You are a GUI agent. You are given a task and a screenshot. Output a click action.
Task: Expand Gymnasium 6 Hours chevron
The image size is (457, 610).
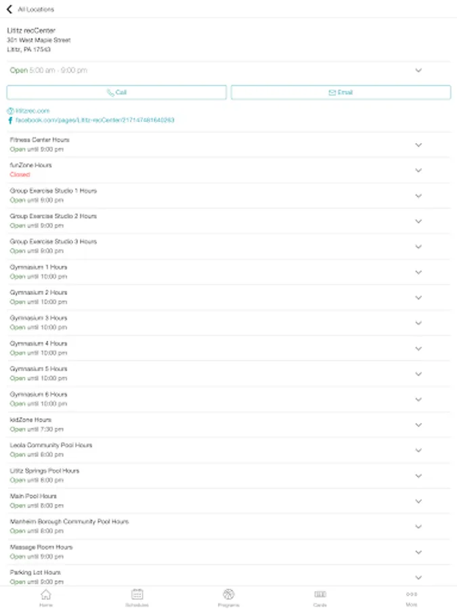click(x=418, y=399)
